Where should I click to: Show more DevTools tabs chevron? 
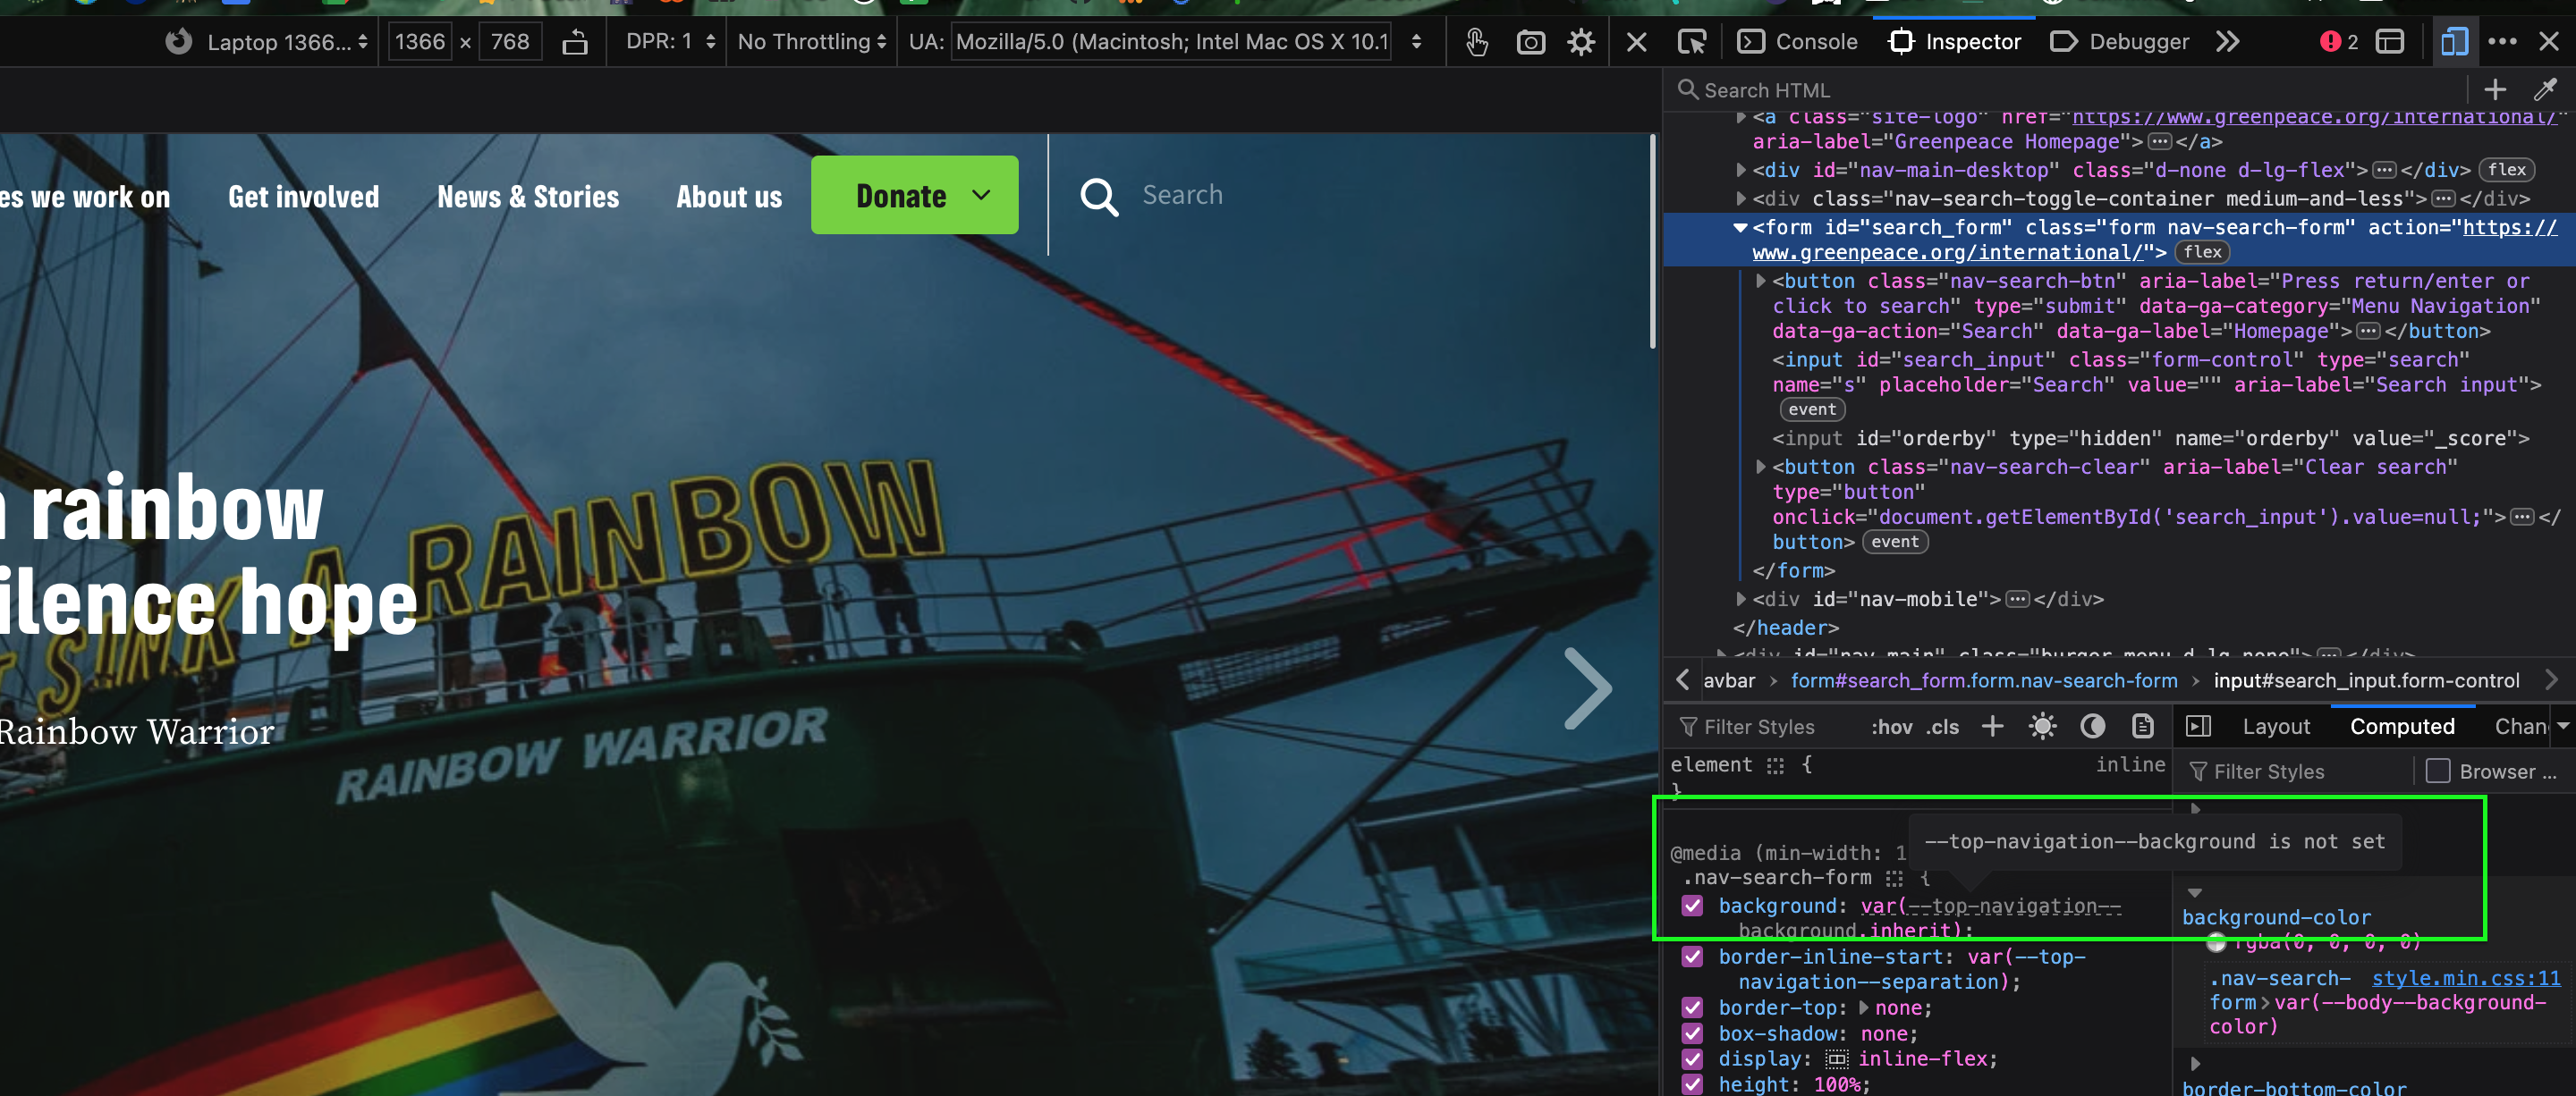[2227, 42]
